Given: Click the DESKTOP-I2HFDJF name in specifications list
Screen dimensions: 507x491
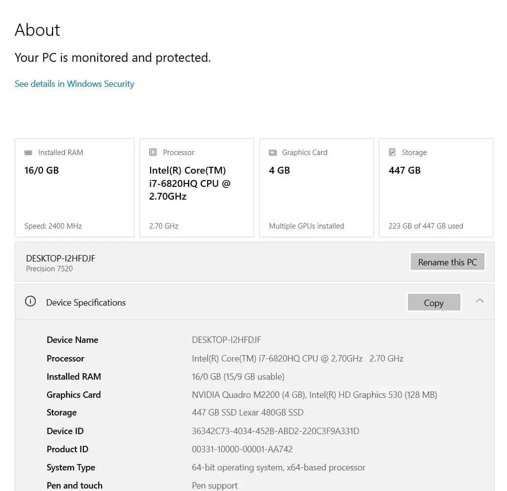Looking at the screenshot, I should pyautogui.click(x=226, y=340).
